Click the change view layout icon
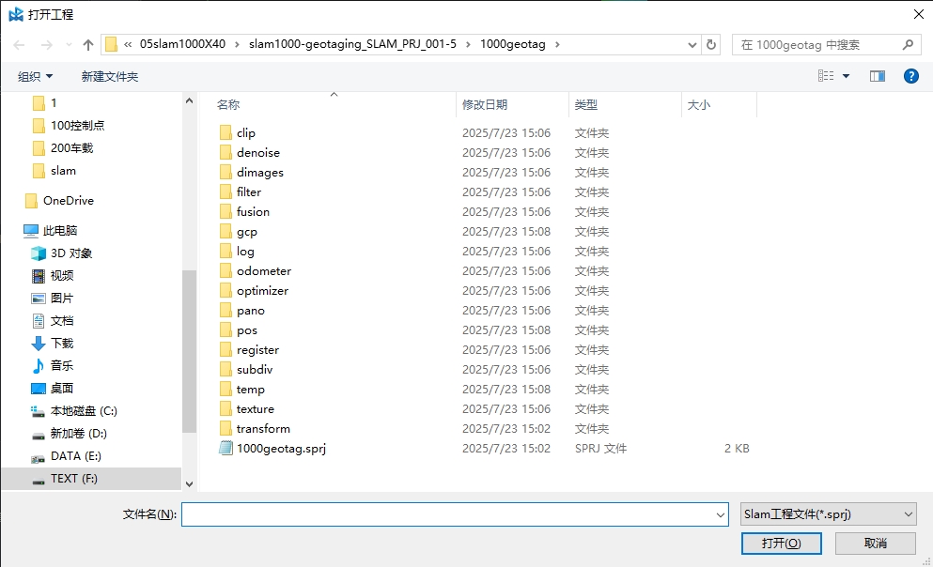 pyautogui.click(x=826, y=76)
